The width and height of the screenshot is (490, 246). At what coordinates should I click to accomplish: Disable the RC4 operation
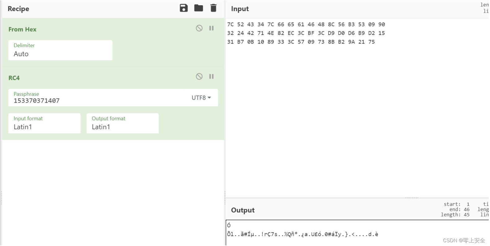click(x=199, y=76)
